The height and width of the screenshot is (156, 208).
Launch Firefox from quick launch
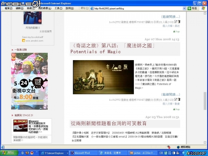27,153
